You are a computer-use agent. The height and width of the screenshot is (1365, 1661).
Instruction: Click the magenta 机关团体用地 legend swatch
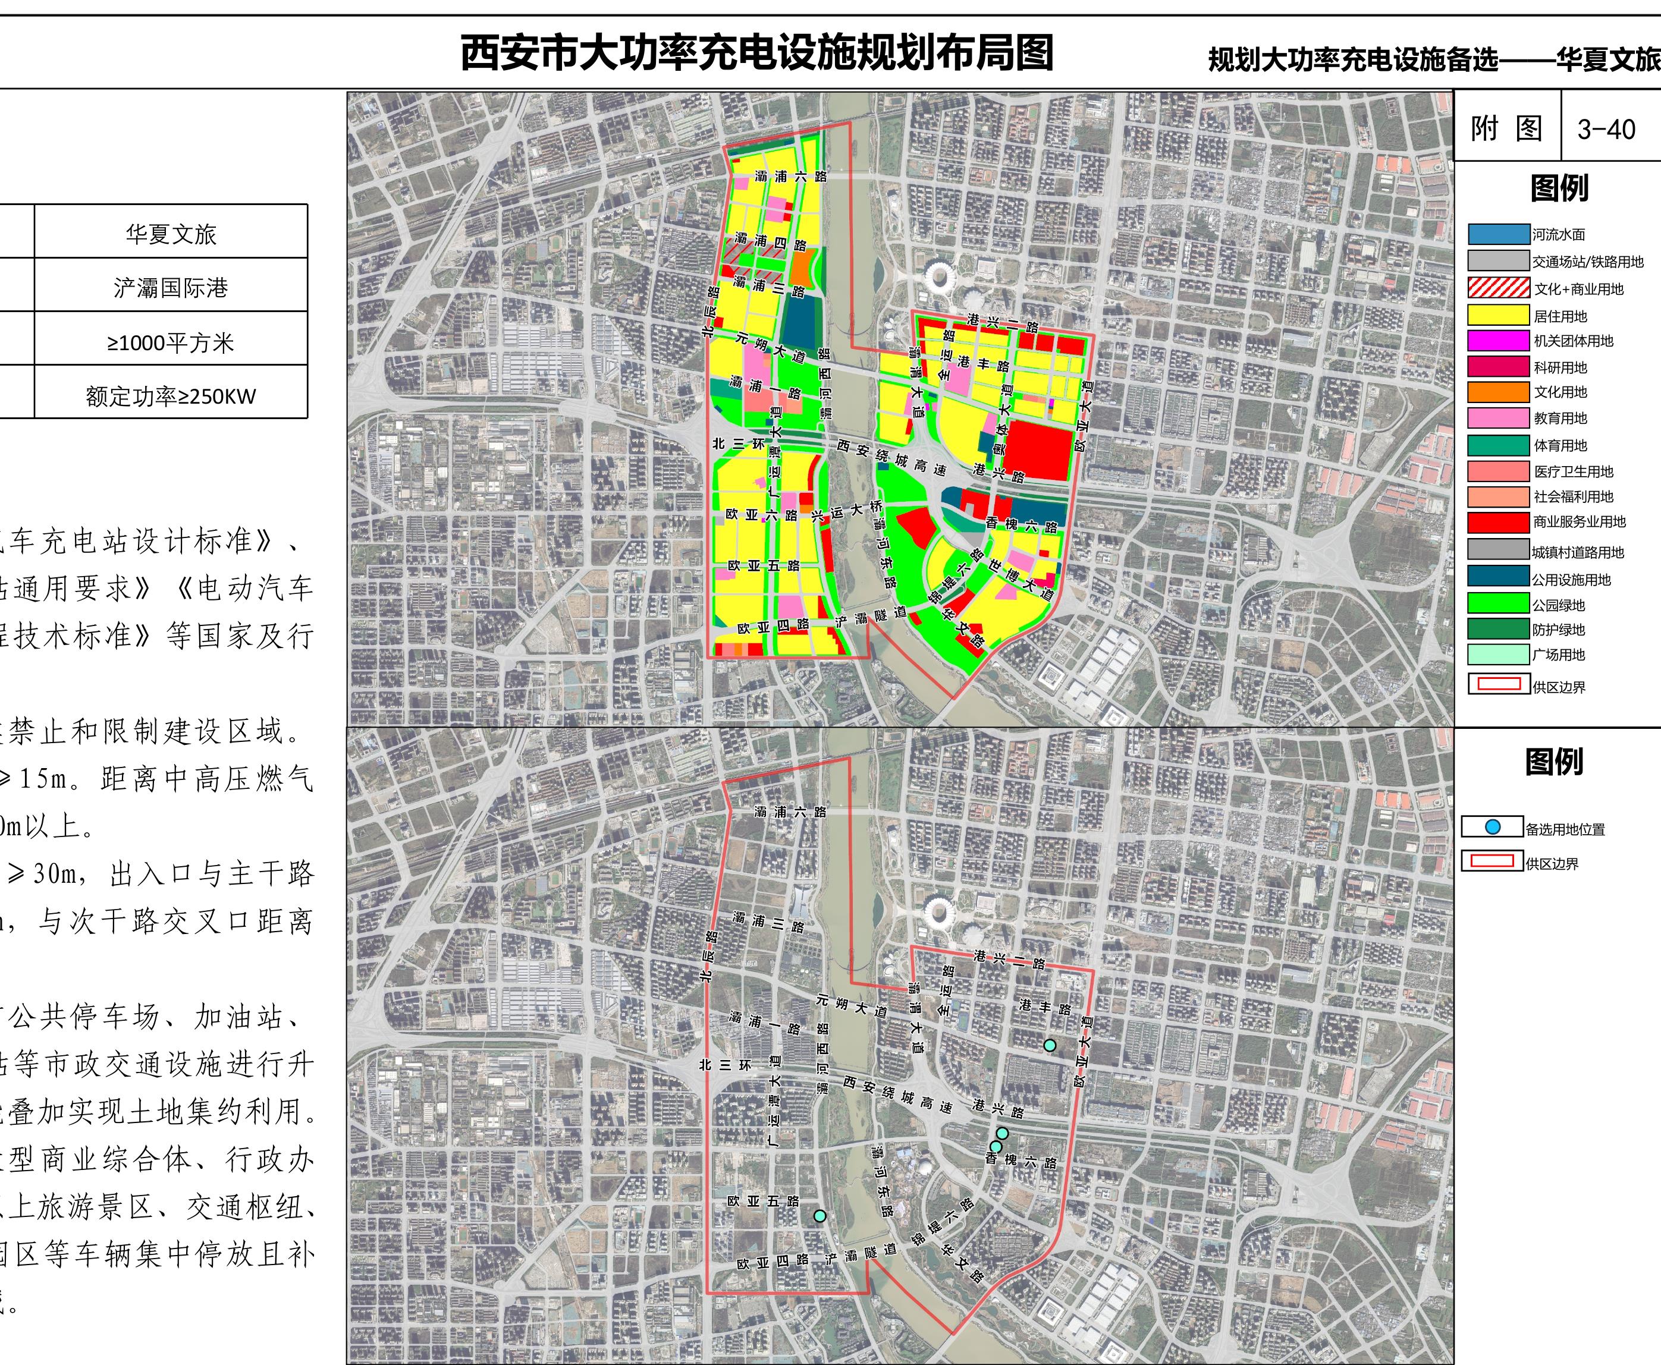[1498, 341]
